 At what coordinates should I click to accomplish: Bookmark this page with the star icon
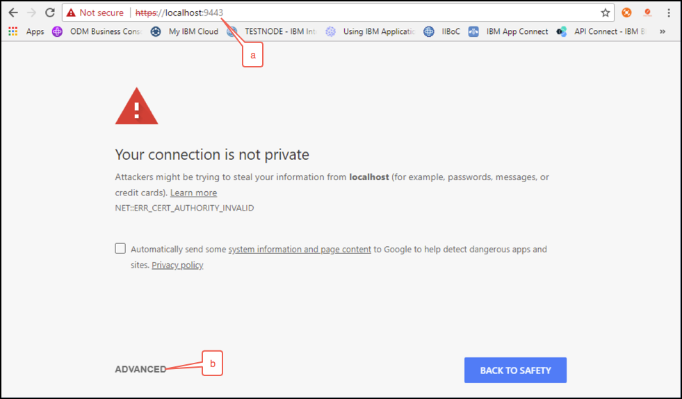pyautogui.click(x=605, y=13)
